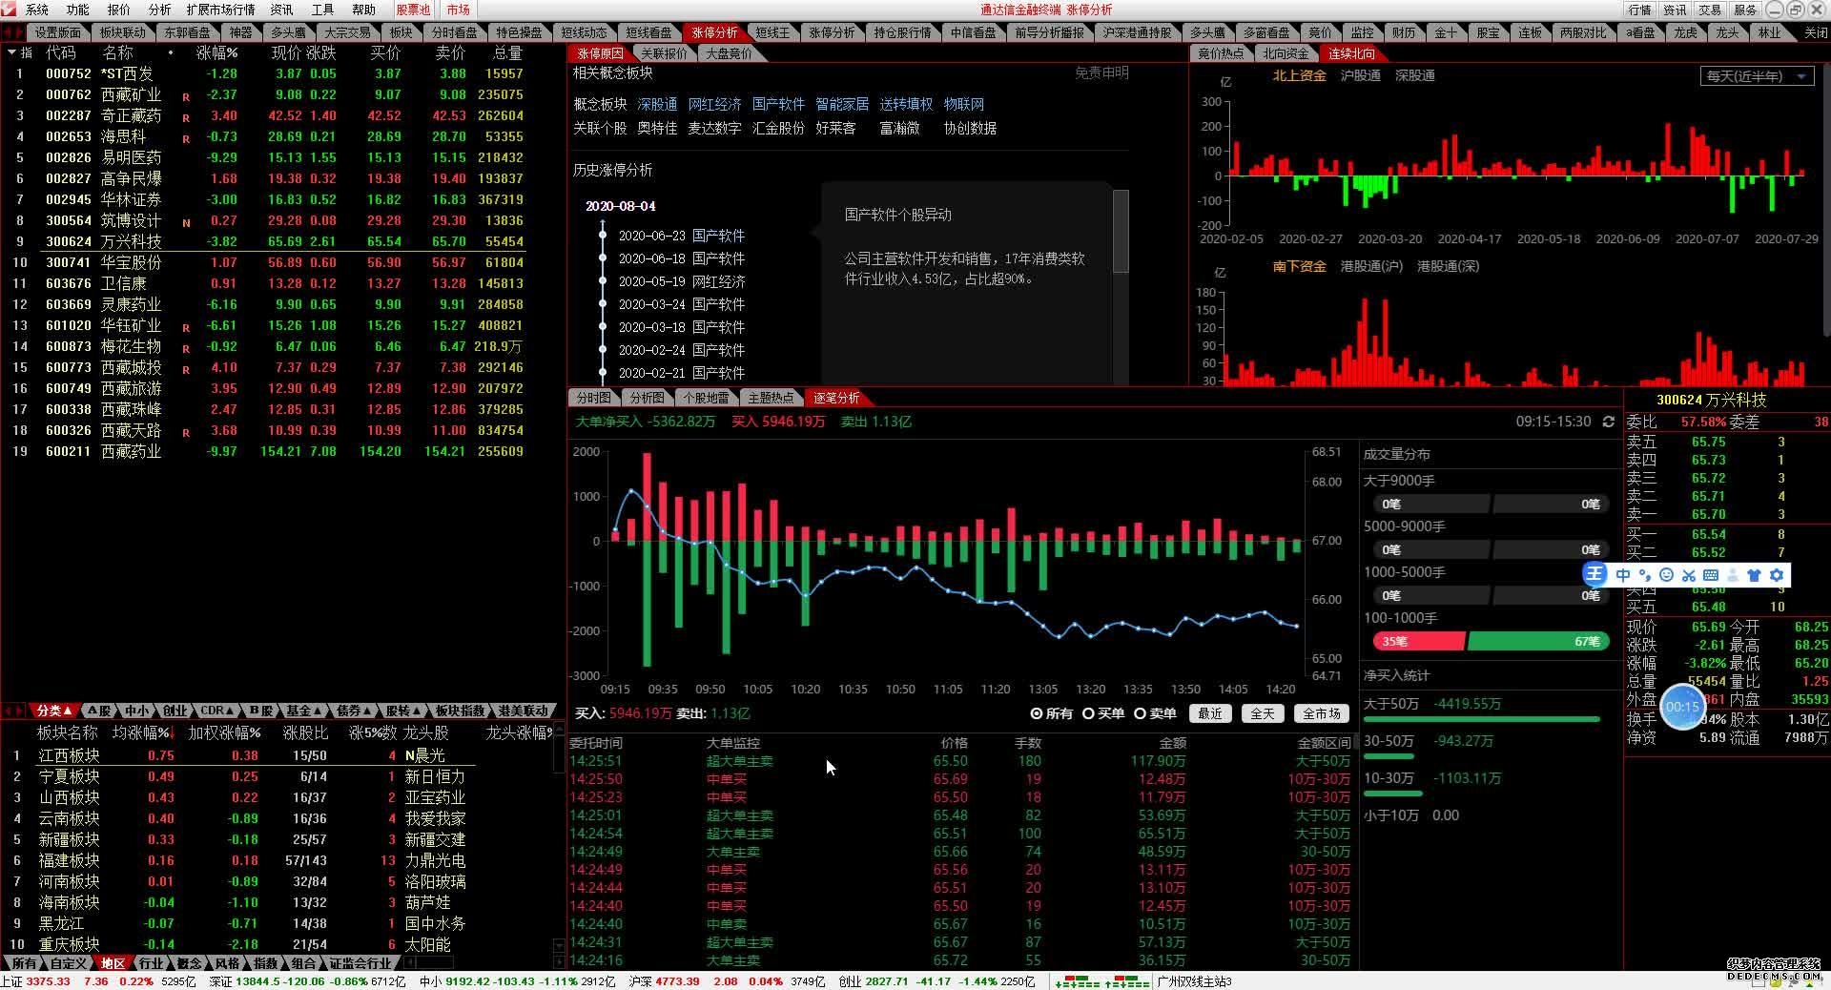The image size is (1831, 990).
Task: Select the 买单 radio option
Action: [1103, 713]
